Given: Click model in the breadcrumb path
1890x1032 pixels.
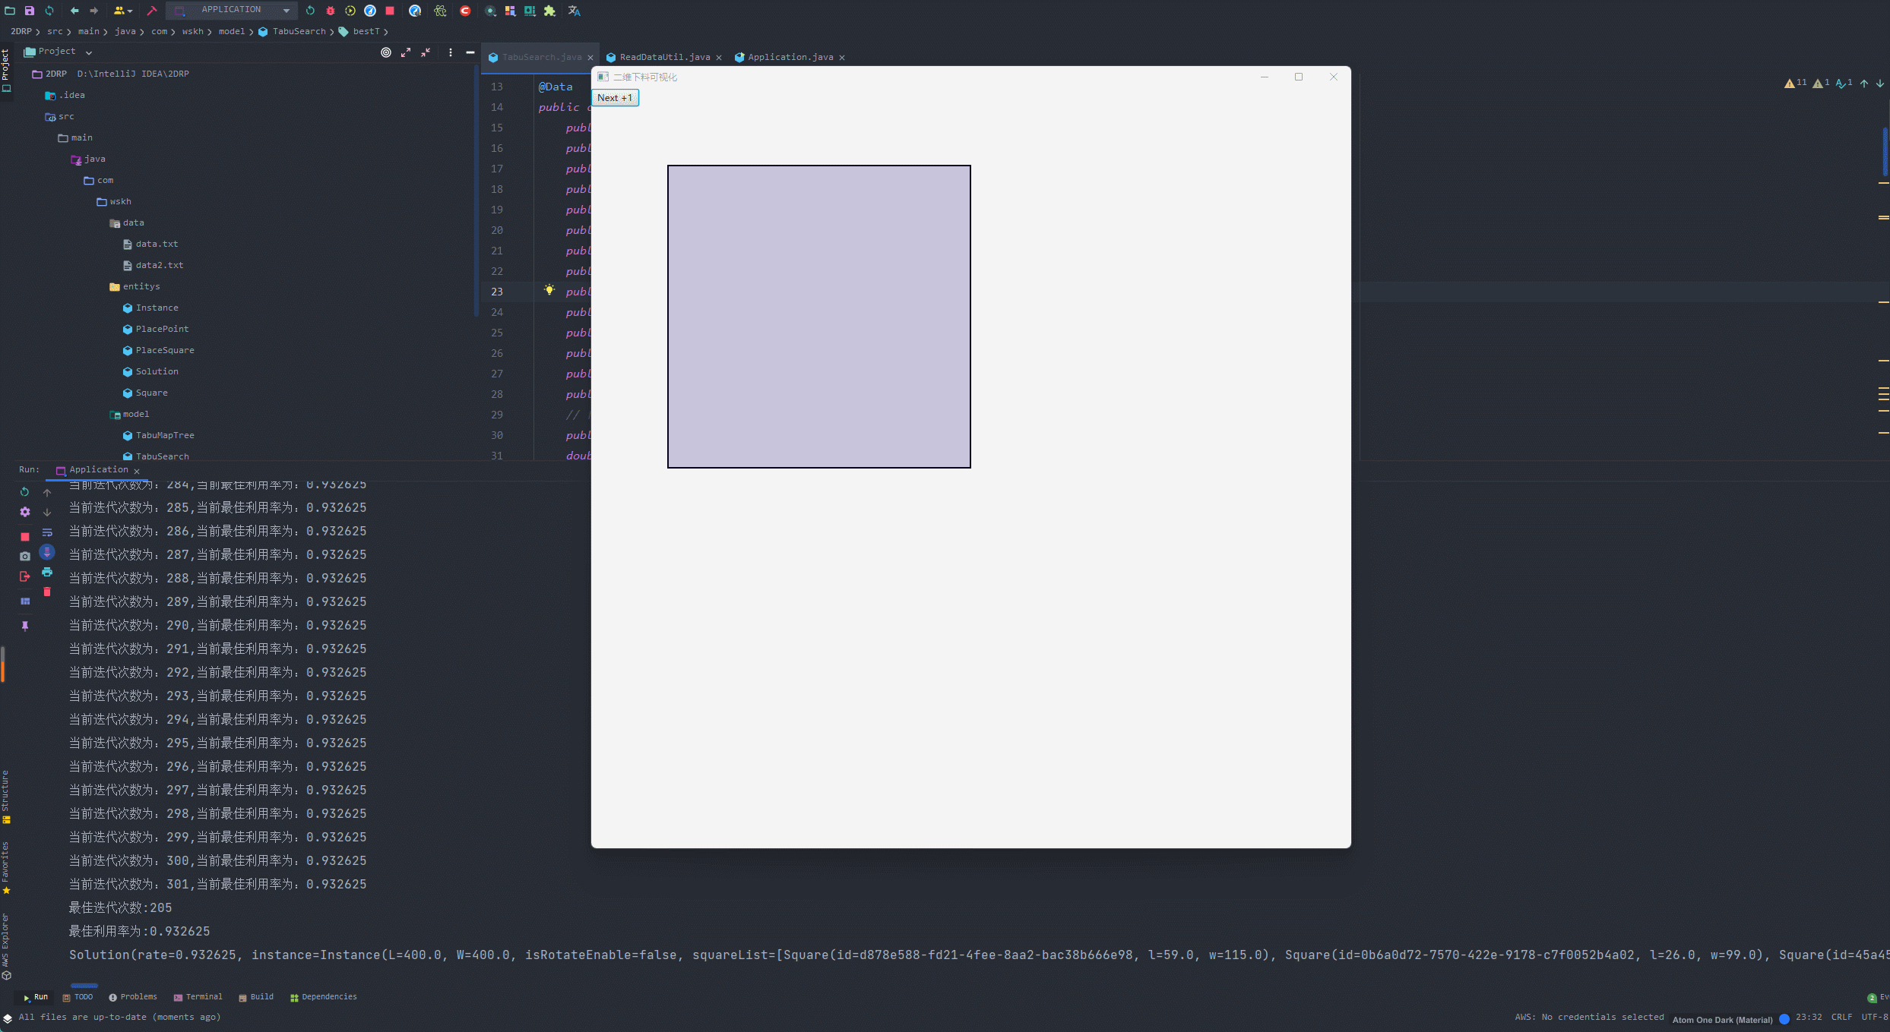Looking at the screenshot, I should (x=231, y=31).
